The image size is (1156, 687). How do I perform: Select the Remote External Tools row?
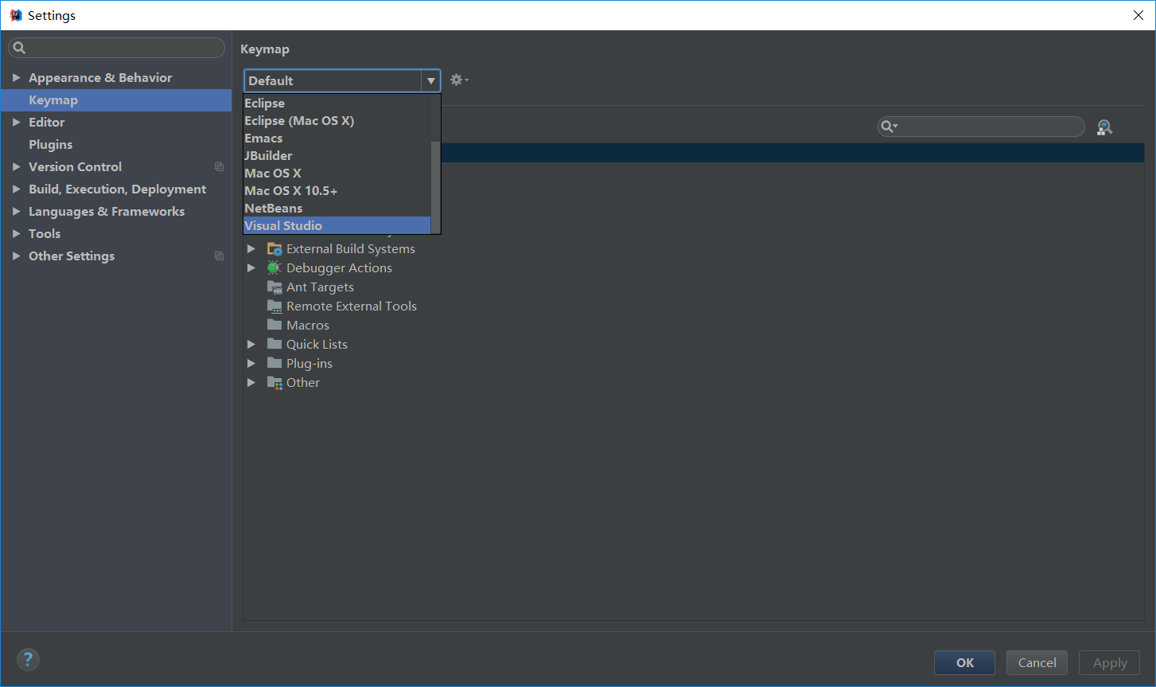pyautogui.click(x=694, y=306)
